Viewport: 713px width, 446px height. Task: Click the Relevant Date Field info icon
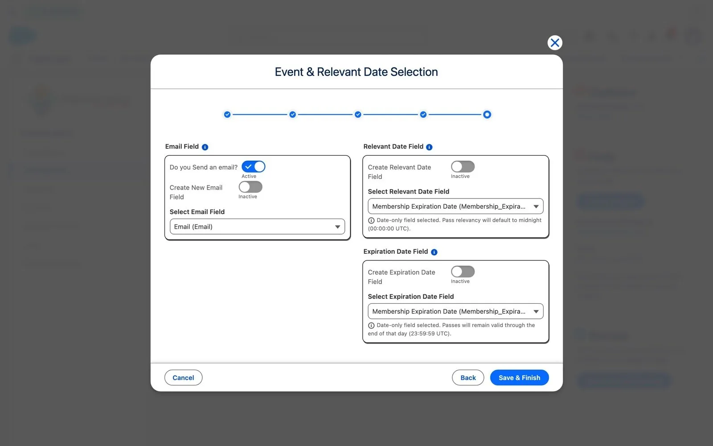(x=429, y=147)
